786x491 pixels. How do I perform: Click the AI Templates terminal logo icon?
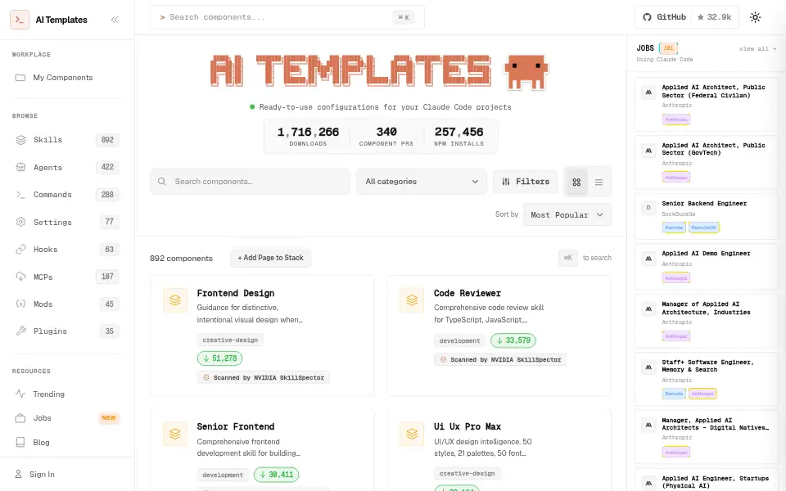click(20, 20)
